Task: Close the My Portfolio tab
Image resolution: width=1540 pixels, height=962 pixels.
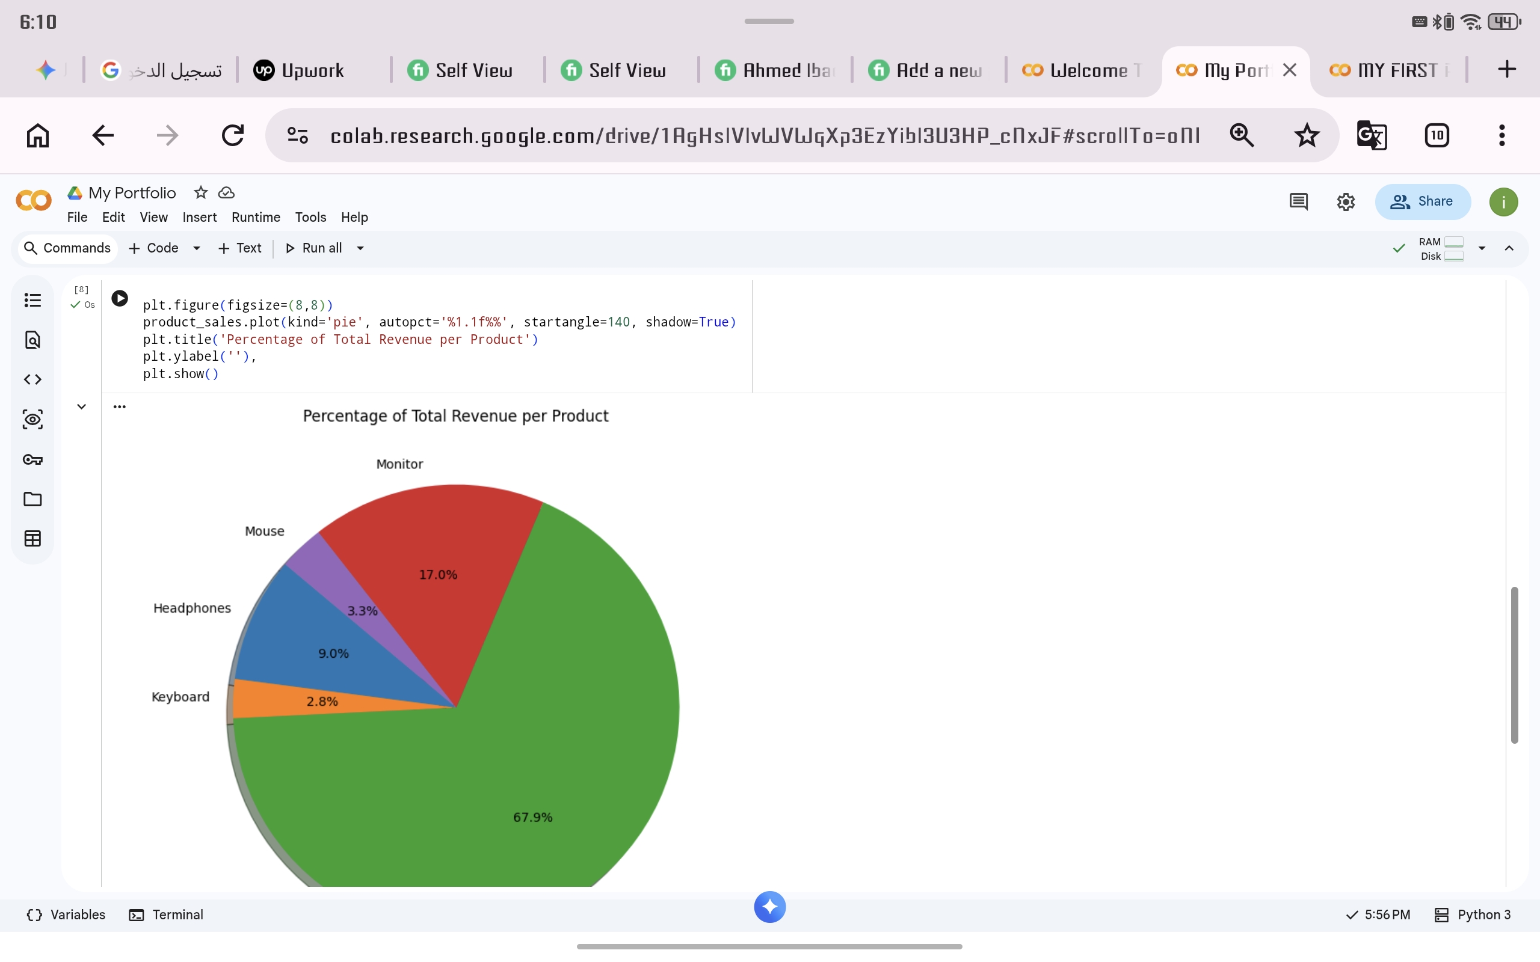Action: point(1290,70)
